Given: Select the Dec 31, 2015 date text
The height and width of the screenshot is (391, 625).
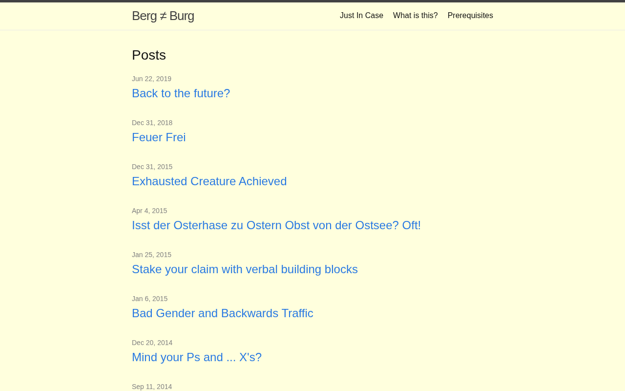Looking at the screenshot, I should [x=152, y=167].
